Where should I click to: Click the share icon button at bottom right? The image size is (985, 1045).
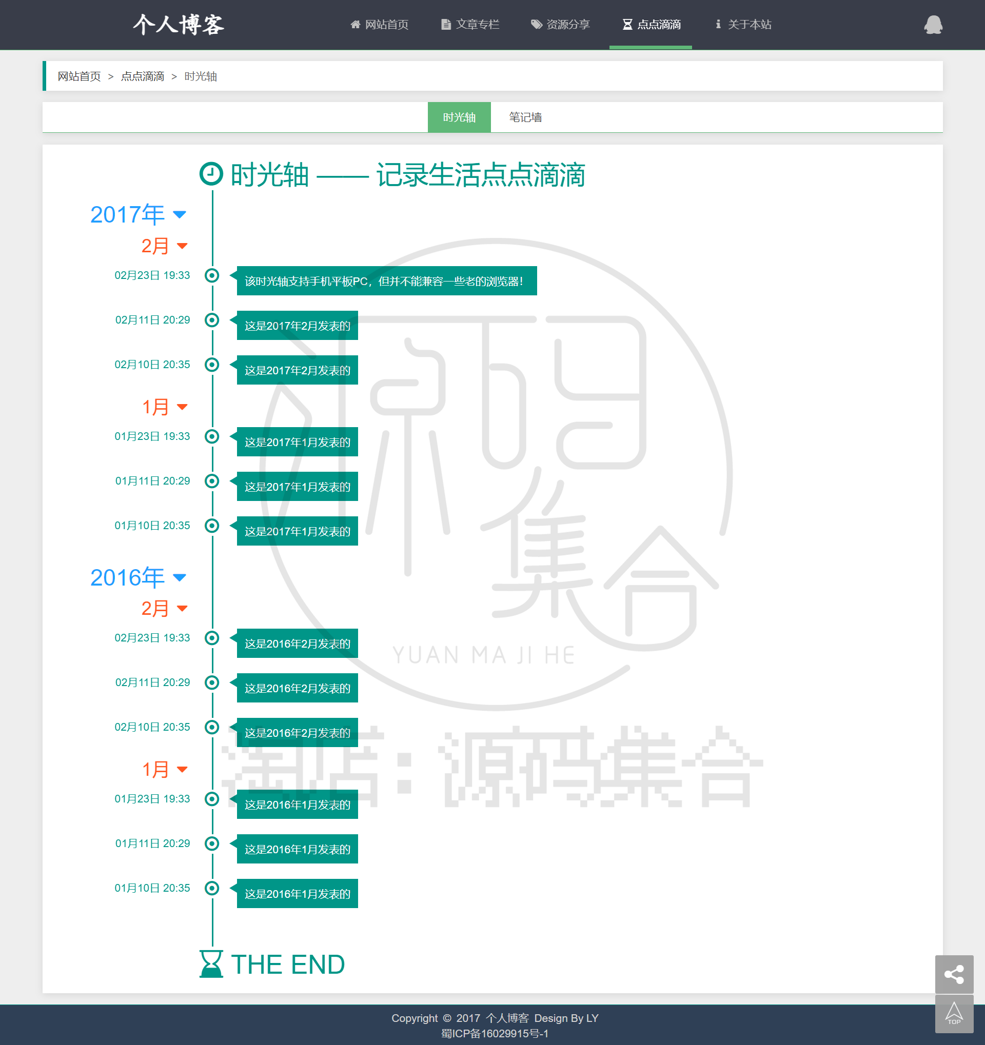[954, 974]
